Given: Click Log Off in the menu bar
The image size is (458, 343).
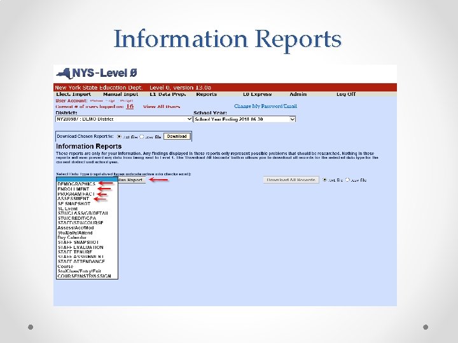Looking at the screenshot, I should pyautogui.click(x=346, y=94).
